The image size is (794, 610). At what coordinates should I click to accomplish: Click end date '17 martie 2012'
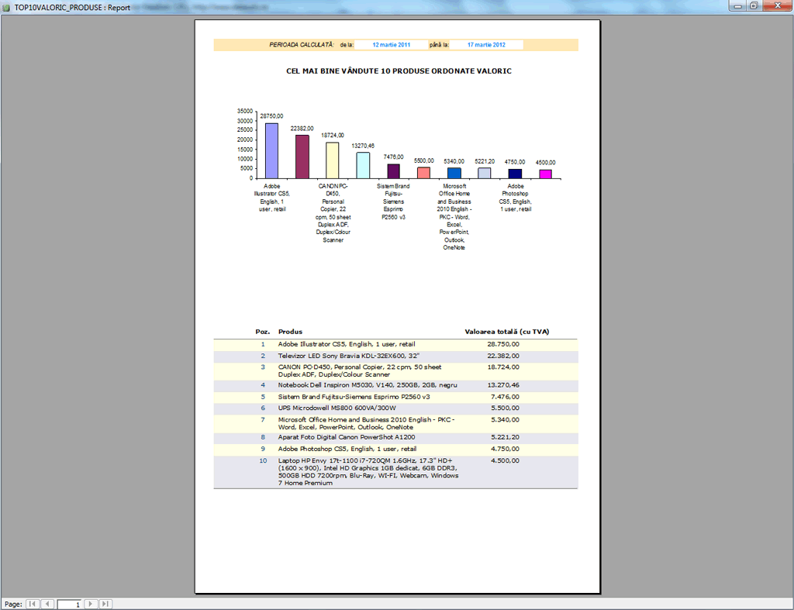(x=486, y=45)
